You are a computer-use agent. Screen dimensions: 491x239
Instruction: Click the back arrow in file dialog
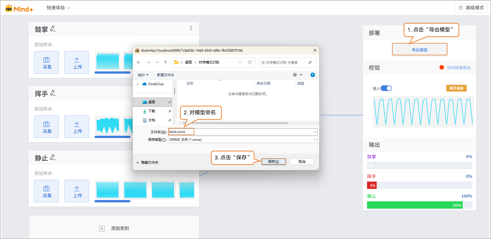click(139, 62)
